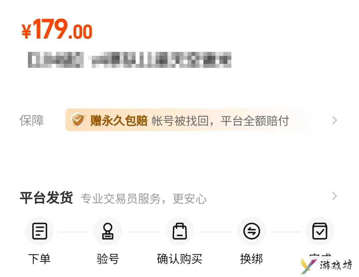This screenshot has height=277, width=359.
Task: Click the 游戏坊 watermark logo
Action: pos(326,266)
